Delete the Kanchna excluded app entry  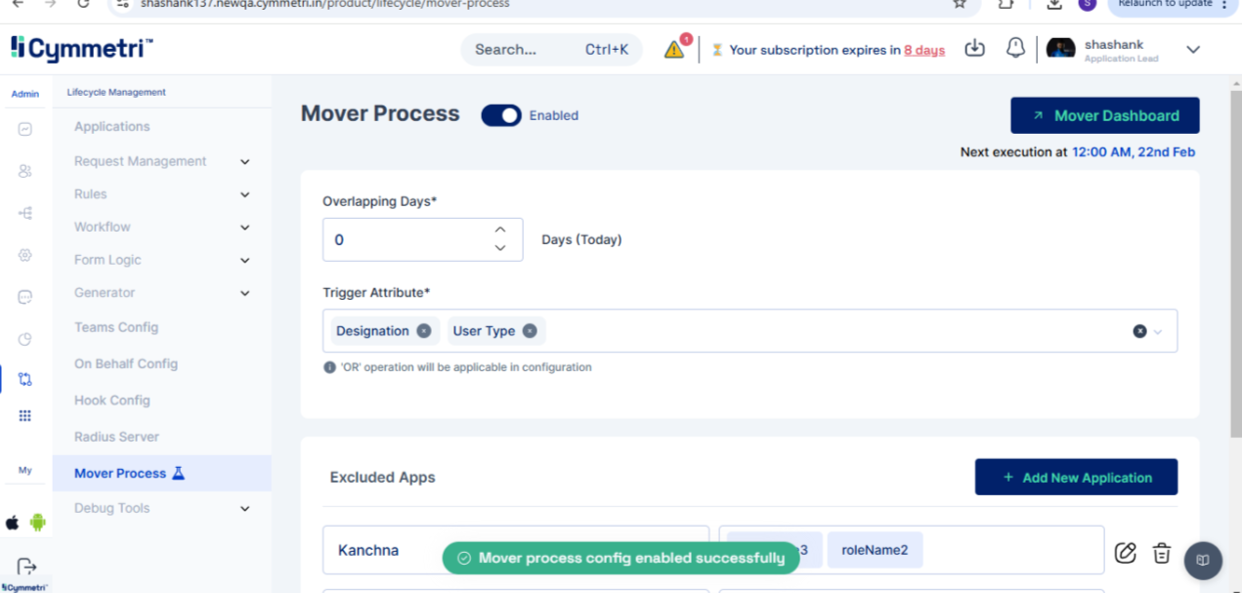tap(1161, 553)
